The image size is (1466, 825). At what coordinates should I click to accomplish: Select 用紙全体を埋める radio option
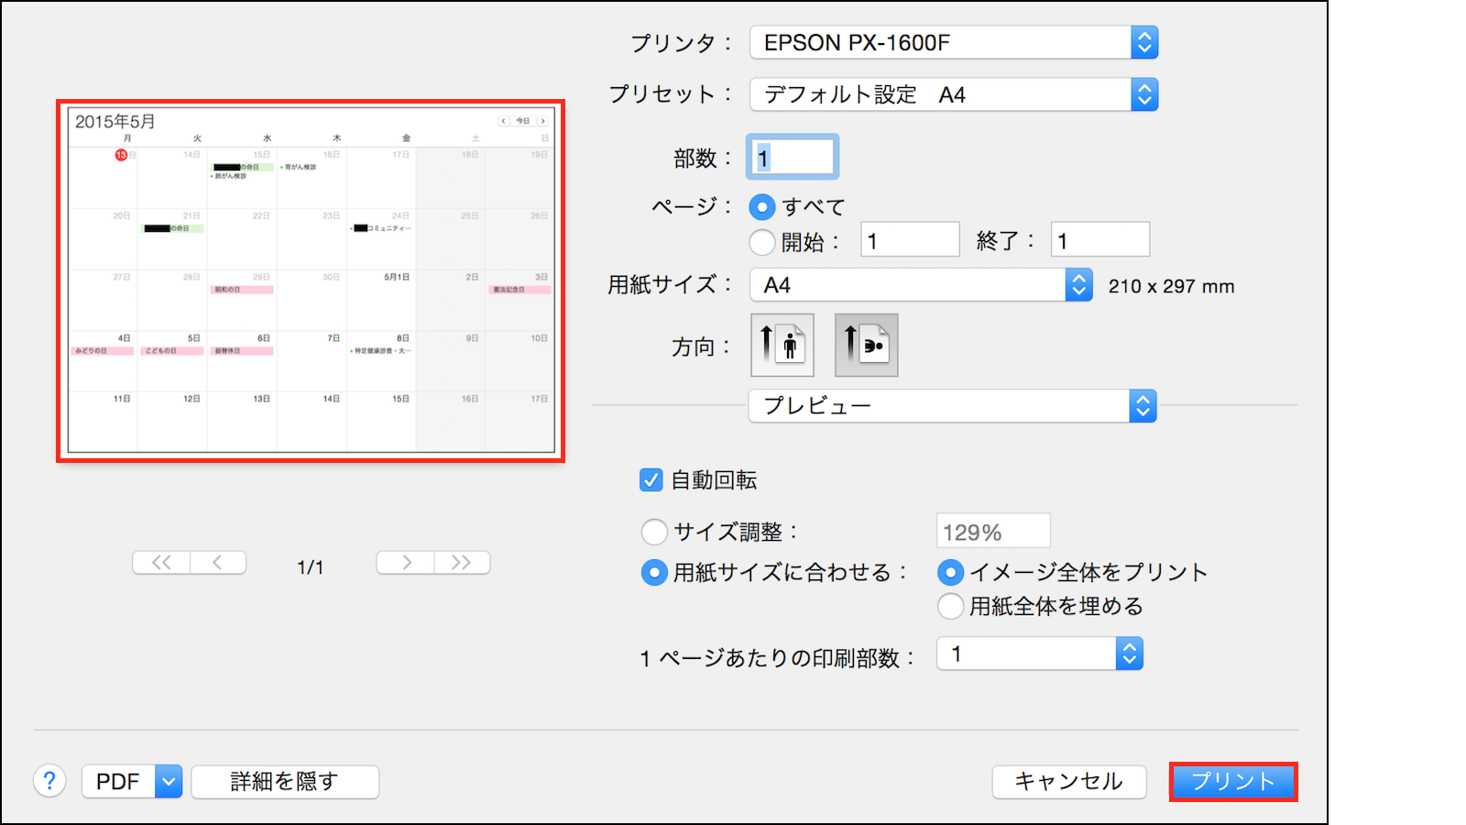[x=950, y=606]
